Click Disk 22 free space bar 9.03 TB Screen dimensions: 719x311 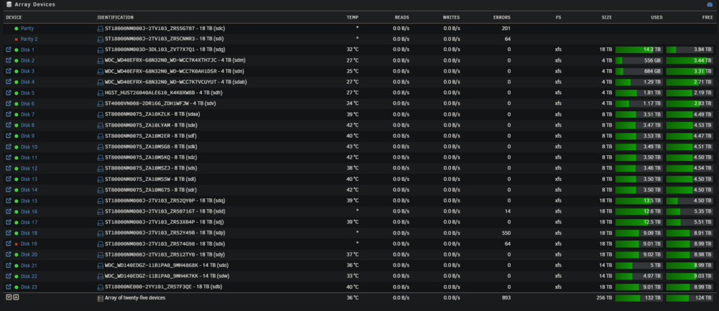click(x=690, y=277)
